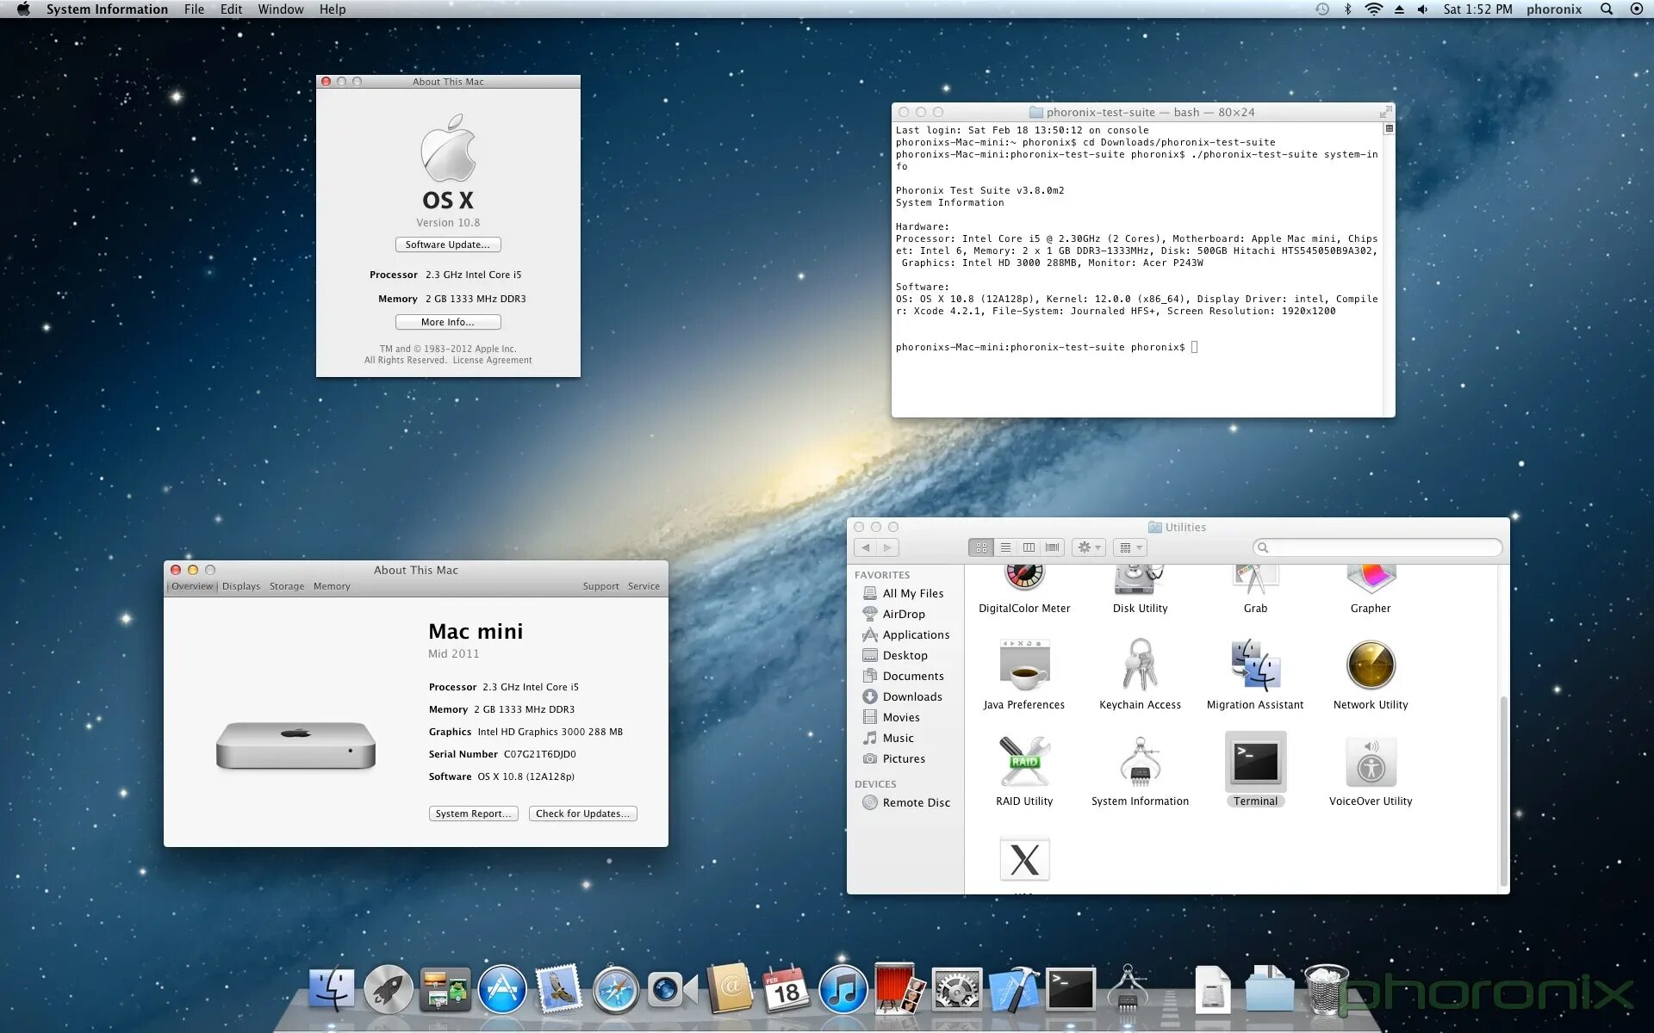The image size is (1654, 1033).
Task: Open the File menu
Action: coord(194,9)
